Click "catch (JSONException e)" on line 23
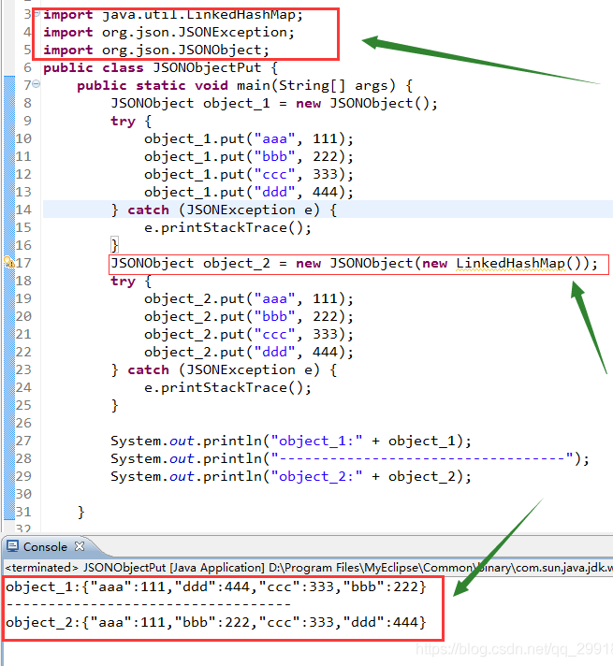This screenshot has height=666, width=613. point(224,370)
